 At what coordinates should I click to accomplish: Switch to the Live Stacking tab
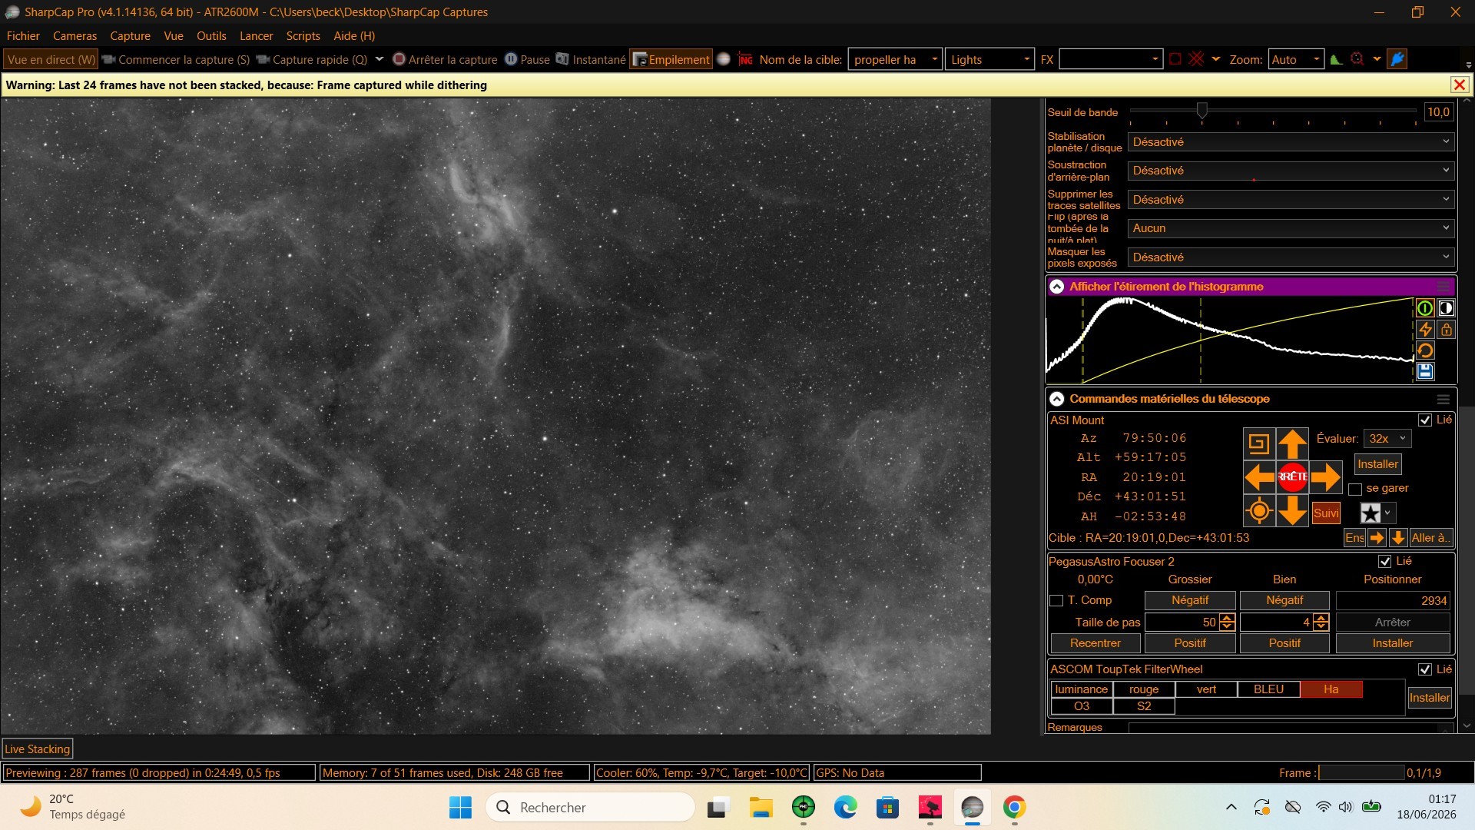(x=38, y=749)
